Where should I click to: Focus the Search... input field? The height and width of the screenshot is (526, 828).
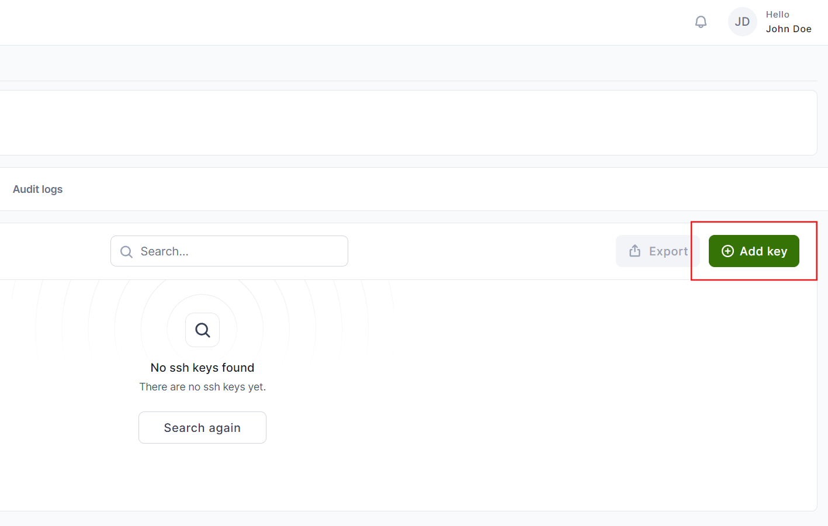click(240, 251)
